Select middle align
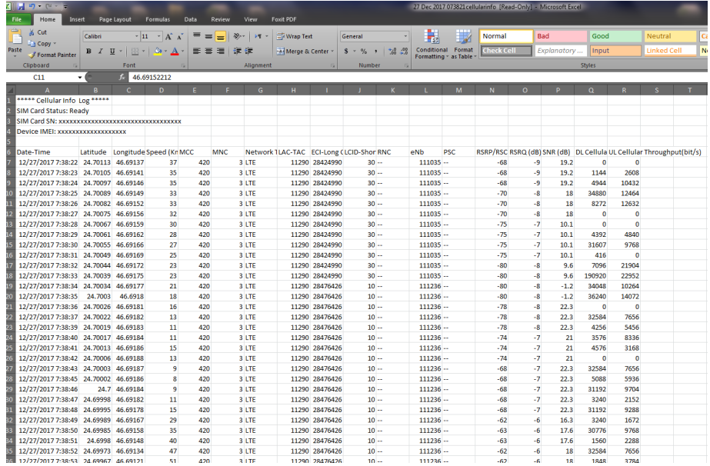This screenshot has height=466, width=710. pyautogui.click(x=208, y=37)
